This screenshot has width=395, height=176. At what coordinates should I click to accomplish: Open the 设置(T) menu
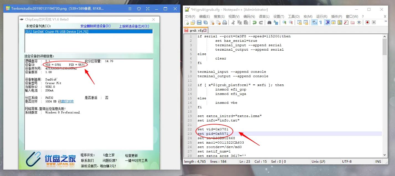(279, 17)
